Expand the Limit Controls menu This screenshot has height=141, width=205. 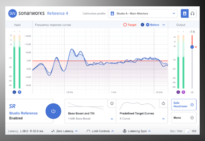click(x=112, y=131)
